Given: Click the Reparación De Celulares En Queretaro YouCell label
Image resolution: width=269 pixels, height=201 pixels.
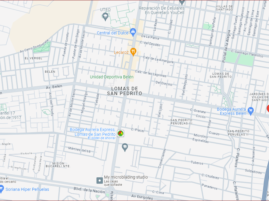Looking at the screenshot, I should 162,11.
